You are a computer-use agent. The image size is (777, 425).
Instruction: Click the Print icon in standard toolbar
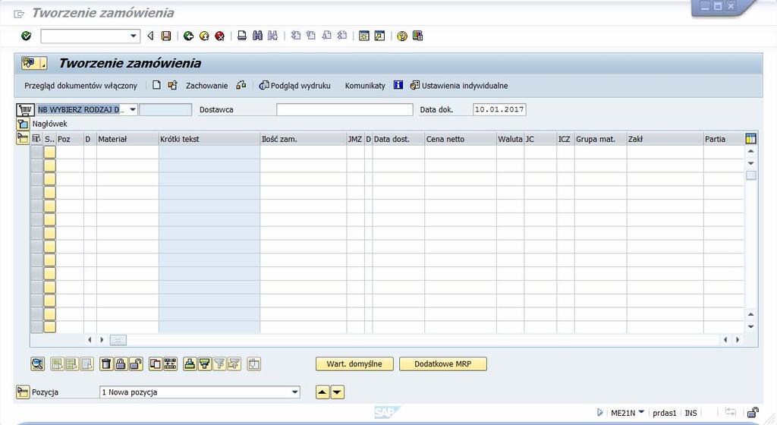242,36
